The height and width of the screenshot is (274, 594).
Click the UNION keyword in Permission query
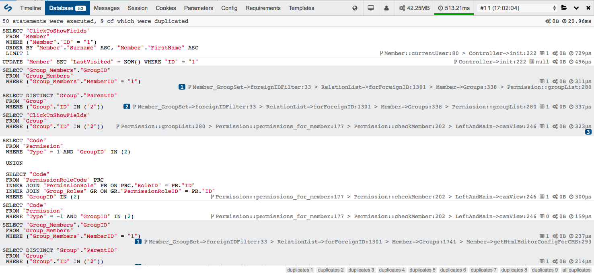14,163
